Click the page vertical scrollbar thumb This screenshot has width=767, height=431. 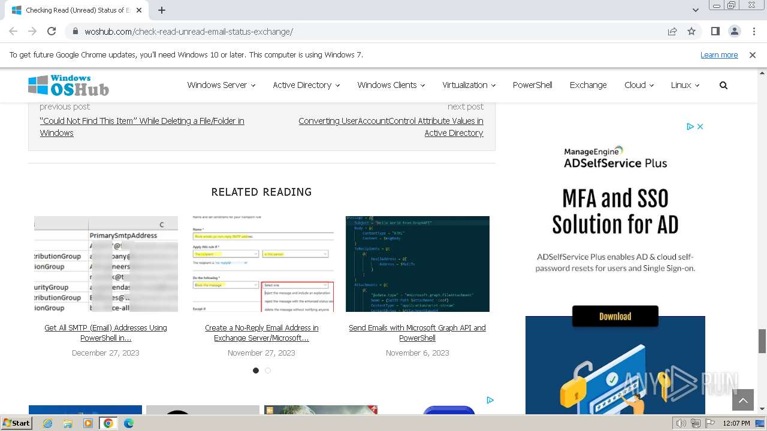(762, 341)
